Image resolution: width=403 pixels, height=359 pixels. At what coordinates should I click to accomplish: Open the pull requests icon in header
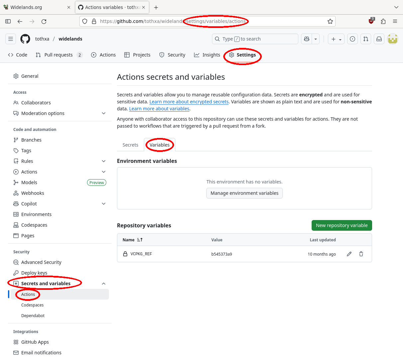coord(366,39)
